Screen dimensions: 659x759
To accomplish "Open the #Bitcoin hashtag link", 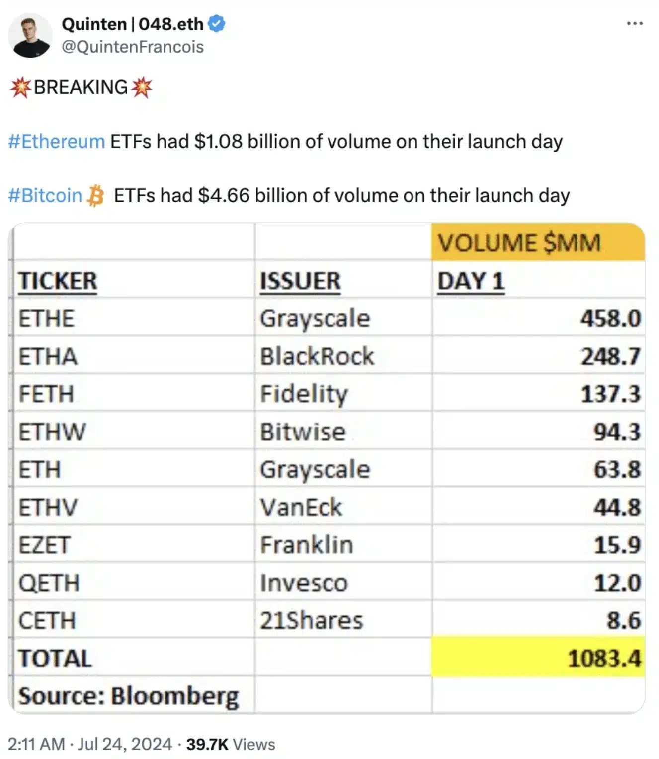I will (x=45, y=195).
